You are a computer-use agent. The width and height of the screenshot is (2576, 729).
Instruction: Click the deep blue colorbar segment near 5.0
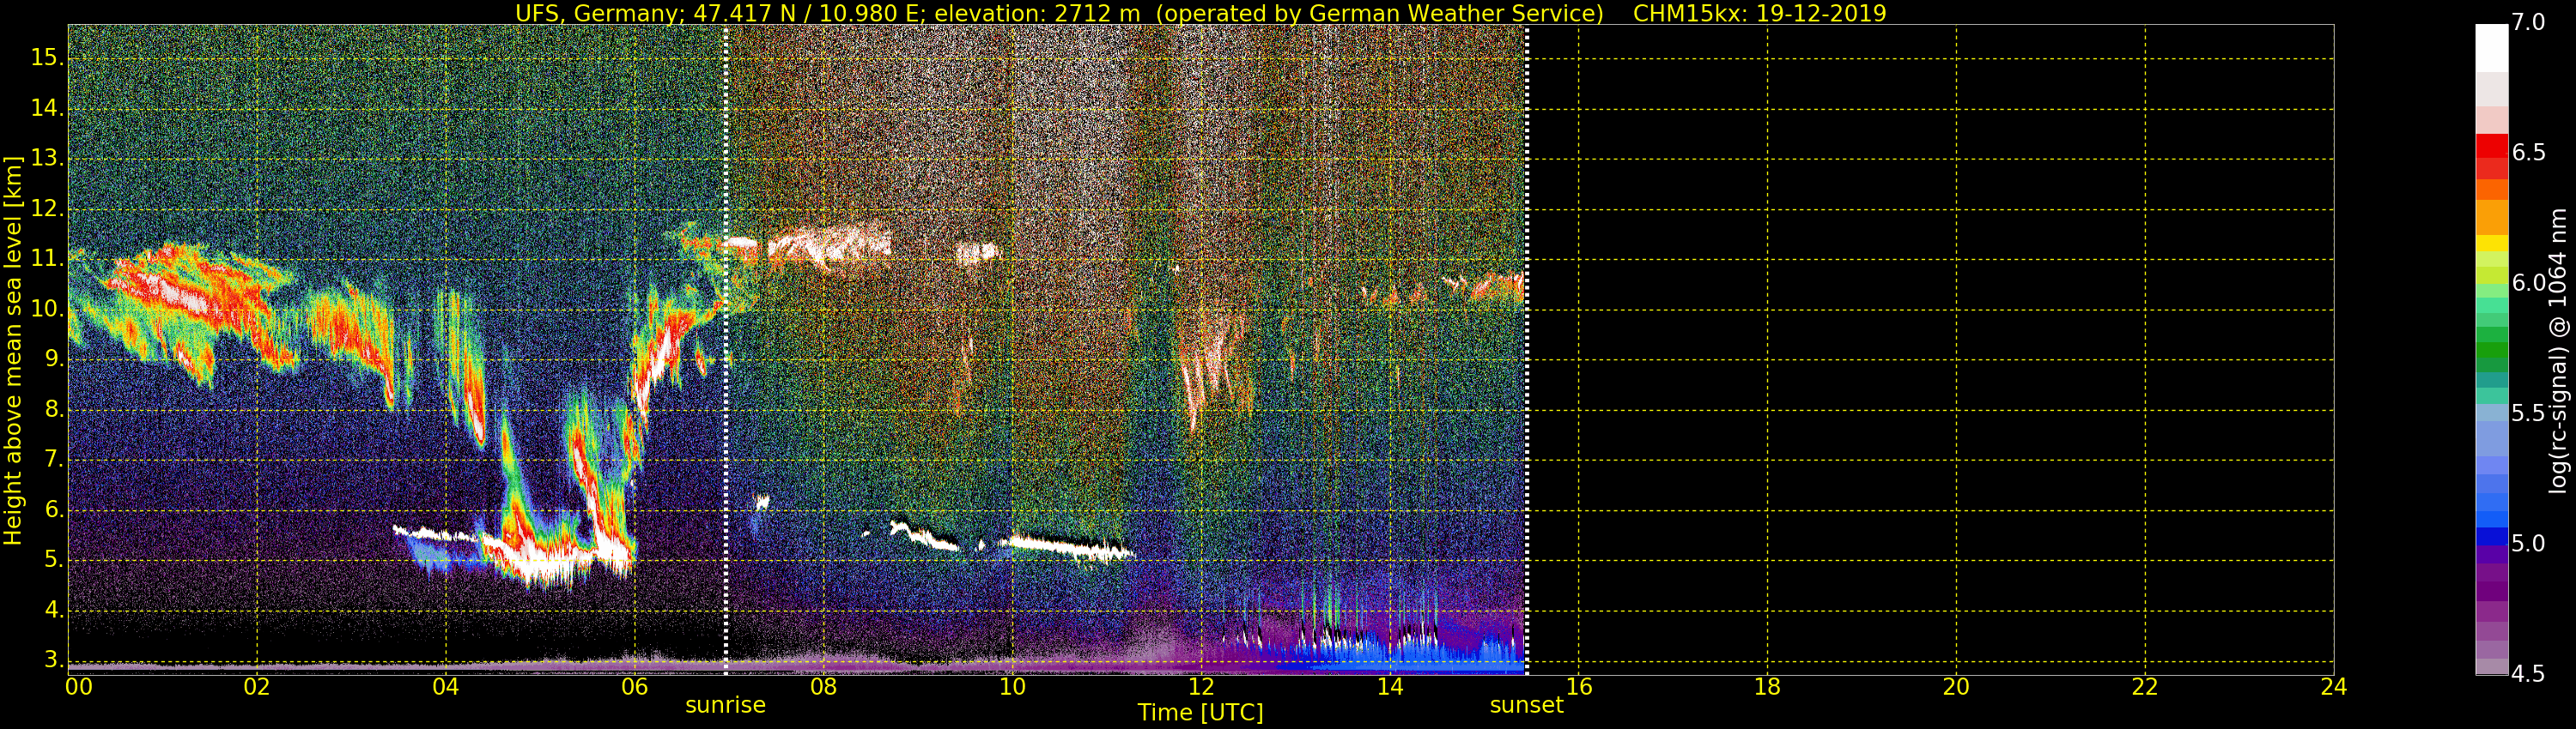point(2492,536)
